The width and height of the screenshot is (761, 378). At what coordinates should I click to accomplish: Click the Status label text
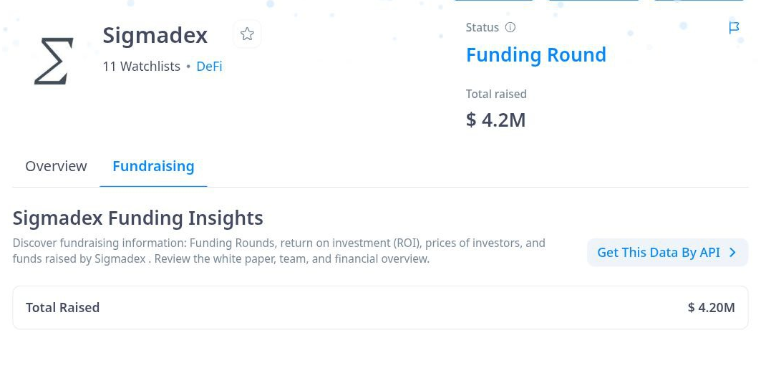pyautogui.click(x=482, y=28)
